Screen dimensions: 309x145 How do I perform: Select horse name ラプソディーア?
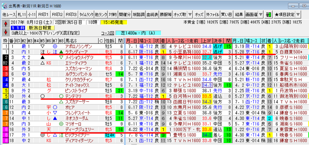(76, 52)
